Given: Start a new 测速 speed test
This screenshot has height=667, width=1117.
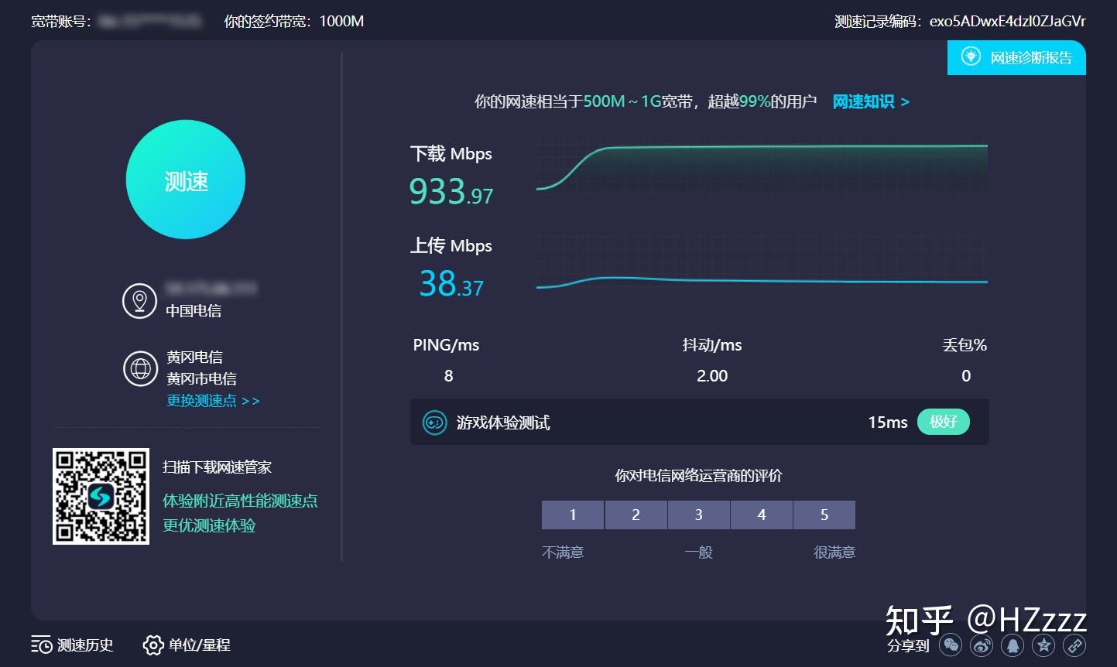Looking at the screenshot, I should pos(186,180).
